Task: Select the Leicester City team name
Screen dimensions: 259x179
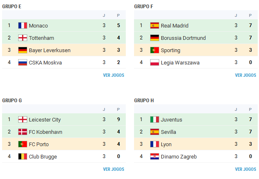Action: point(45,119)
